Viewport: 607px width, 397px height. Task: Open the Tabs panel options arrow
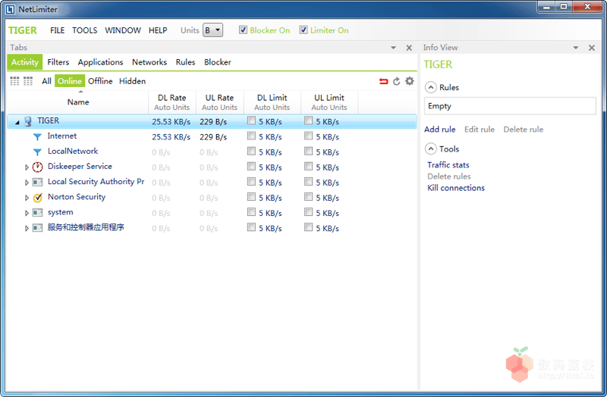pos(393,48)
